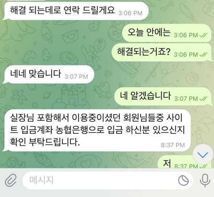Select the 오늘 안에는 message bubble
Viewport: 214px width, 197px height.
pos(167,33)
